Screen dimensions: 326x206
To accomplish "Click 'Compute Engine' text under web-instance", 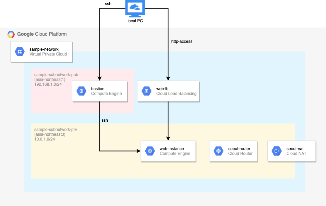I will pyautogui.click(x=175, y=154).
